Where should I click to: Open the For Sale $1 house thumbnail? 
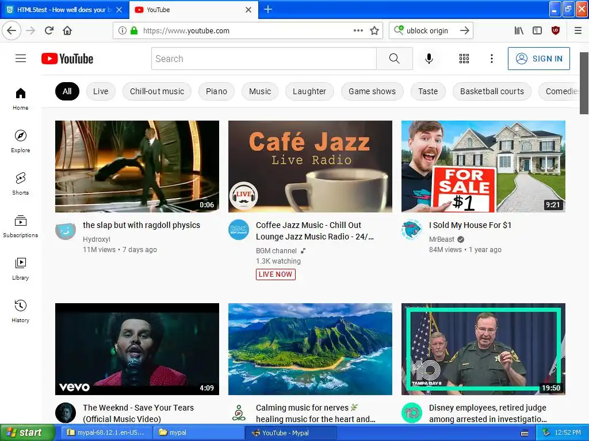click(x=483, y=166)
